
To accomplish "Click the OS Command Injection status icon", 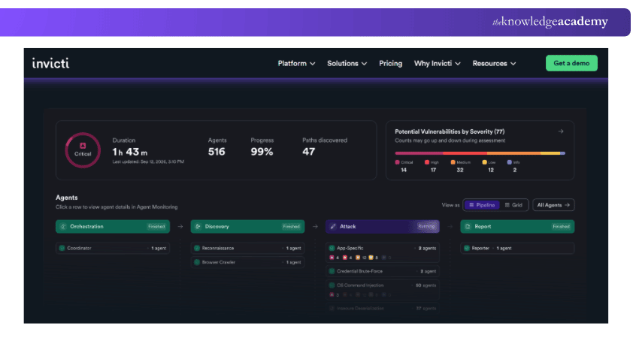I will coord(332,285).
